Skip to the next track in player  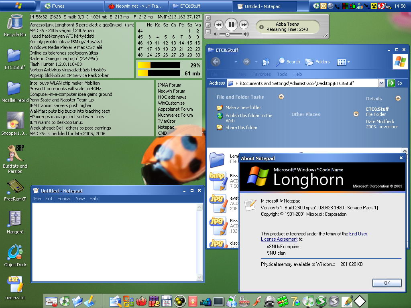[x=244, y=24]
